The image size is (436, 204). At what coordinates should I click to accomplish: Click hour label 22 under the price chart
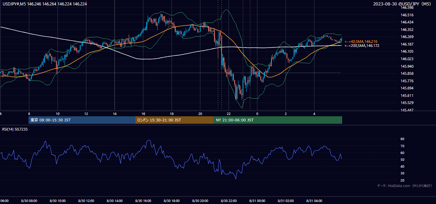[229, 114]
